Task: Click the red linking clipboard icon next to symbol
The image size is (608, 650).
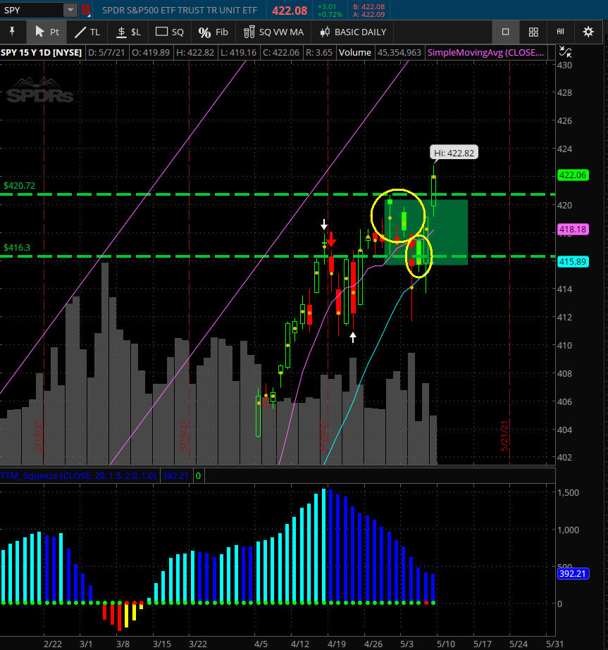Action: click(86, 11)
